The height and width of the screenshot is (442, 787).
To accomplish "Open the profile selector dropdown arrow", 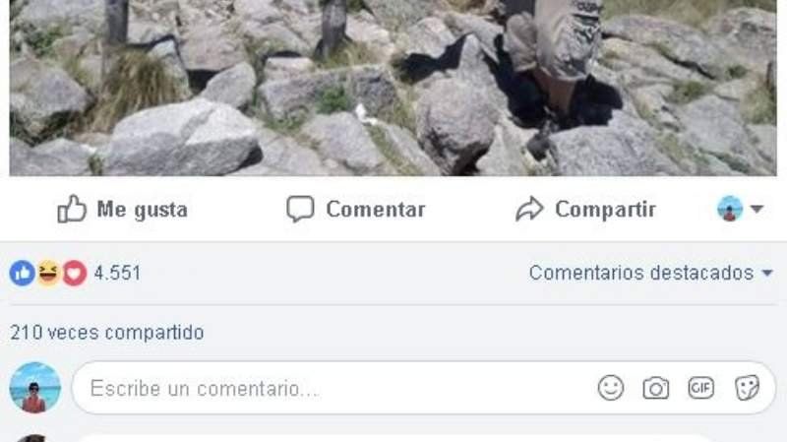I will [x=757, y=209].
